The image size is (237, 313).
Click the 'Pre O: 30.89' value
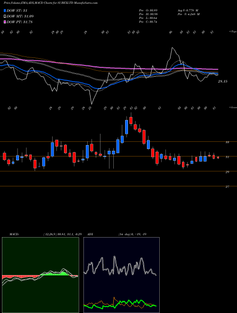(x=148, y=10)
